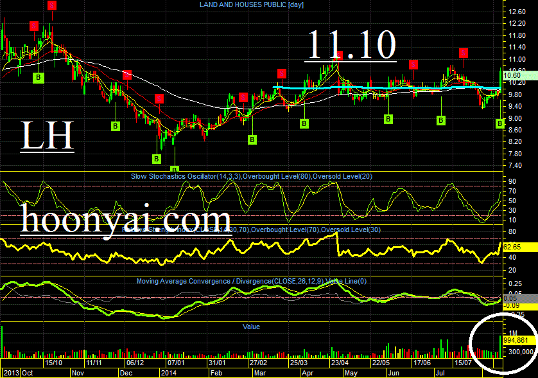This screenshot has height=378, width=538.
Task: Click the 31/01 date label
Action: (217, 363)
